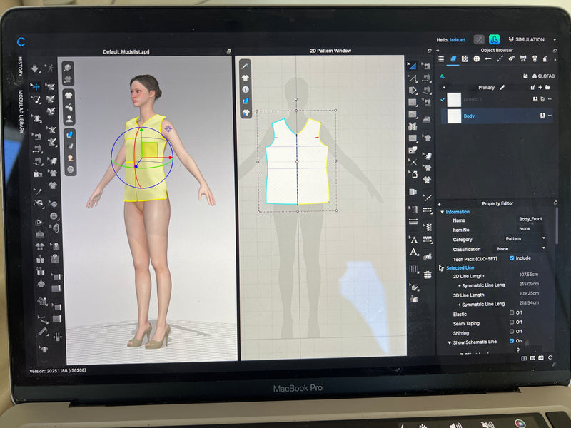Turn on the Seam Taping checkbox

pos(511,322)
